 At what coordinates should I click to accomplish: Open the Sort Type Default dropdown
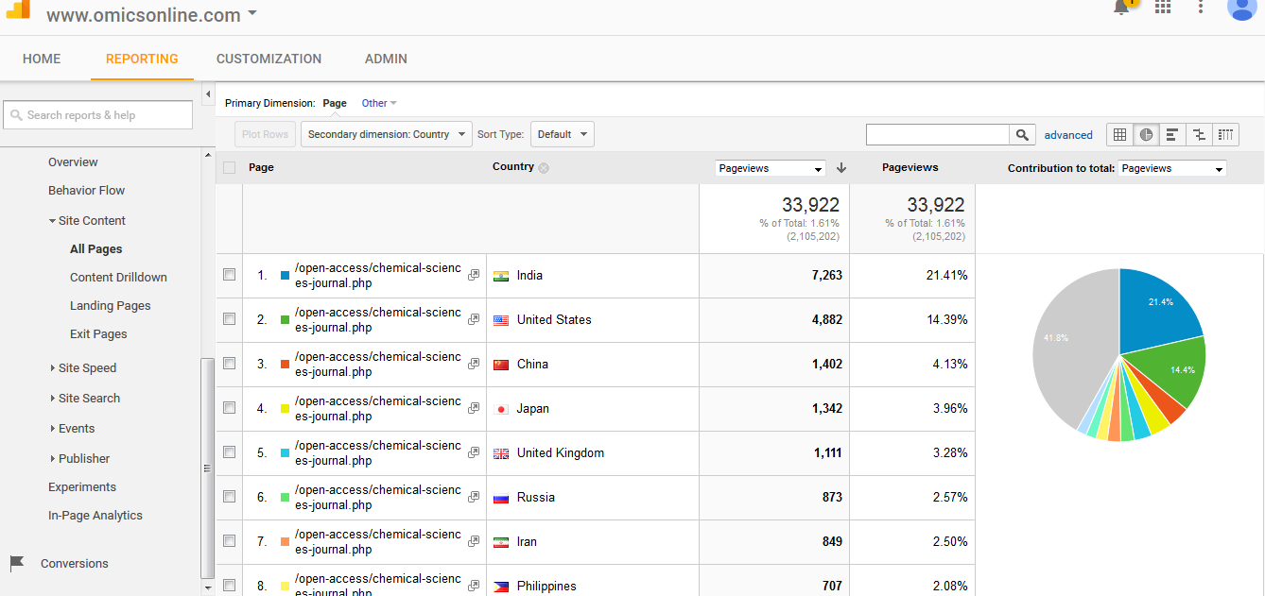coord(563,134)
